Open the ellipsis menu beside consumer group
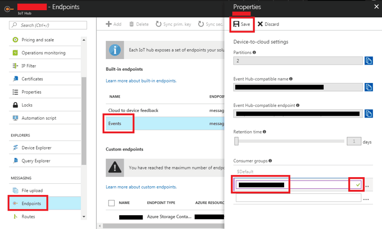Screen dimensions: 382x229 (x=367, y=184)
